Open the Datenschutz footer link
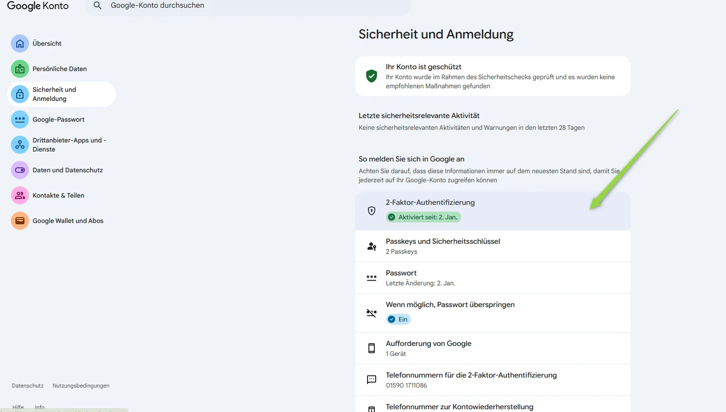The image size is (726, 412). coord(28,386)
